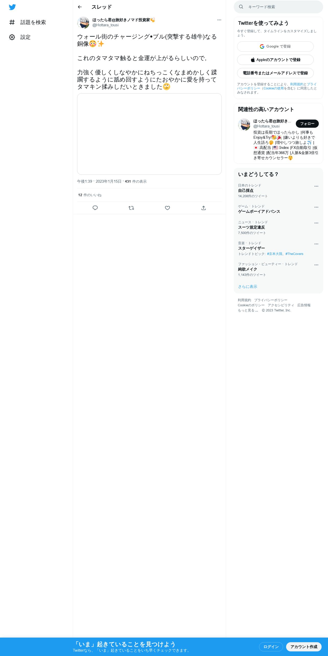Open 話題を検索 explore hashtag icon
Image resolution: width=328 pixels, height=656 pixels.
click(12, 22)
